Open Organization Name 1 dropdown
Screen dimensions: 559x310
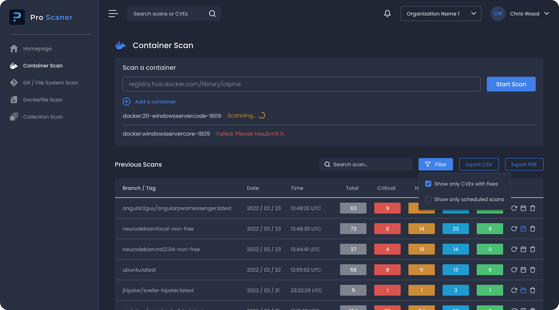441,14
